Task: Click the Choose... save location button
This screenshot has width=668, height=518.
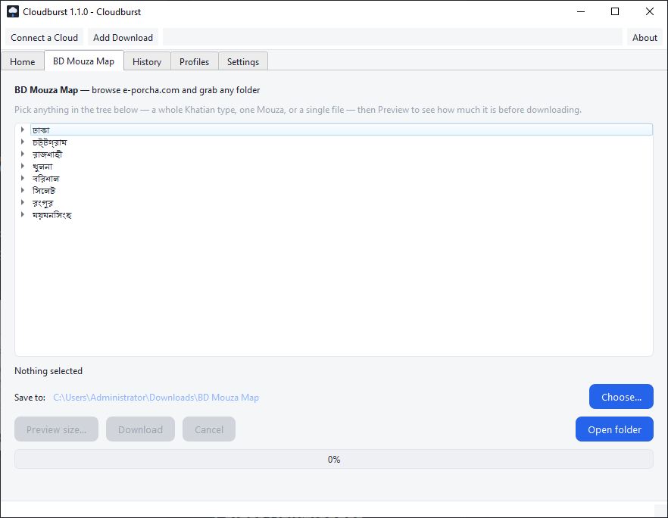Action: (621, 397)
